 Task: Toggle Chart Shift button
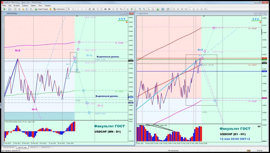(153, 9)
